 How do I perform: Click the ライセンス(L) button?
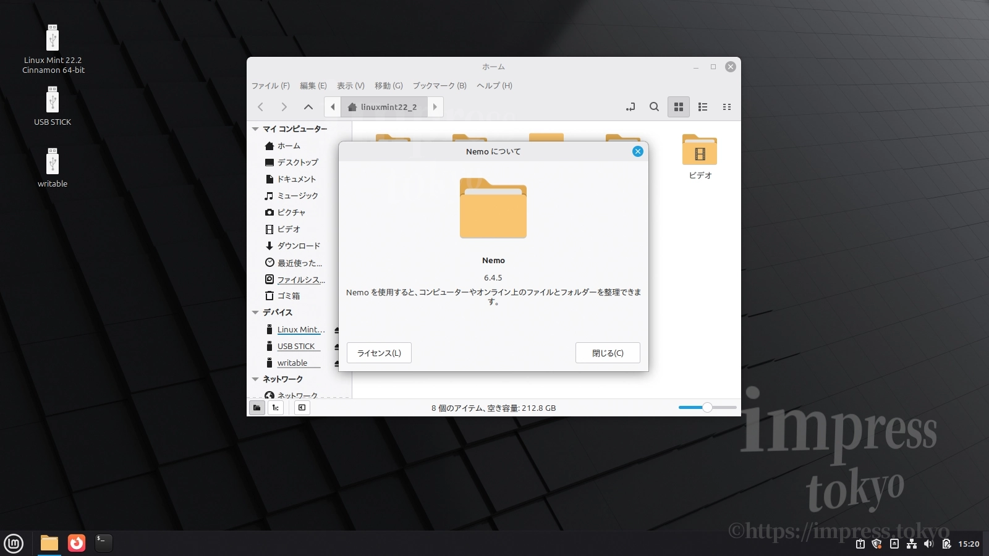[379, 353]
